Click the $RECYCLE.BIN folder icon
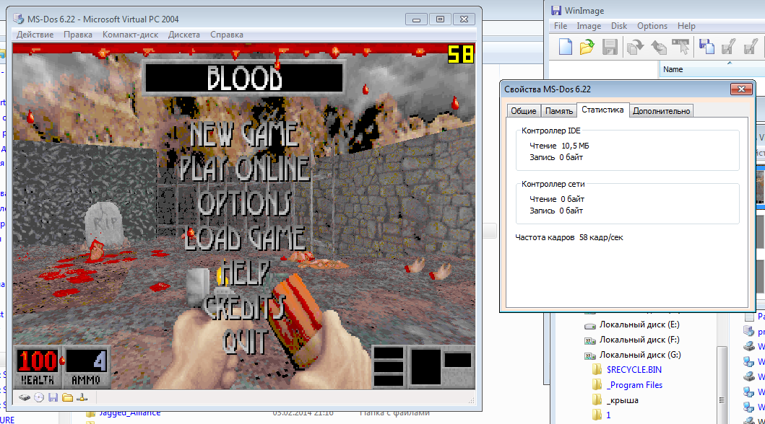 [x=597, y=369]
